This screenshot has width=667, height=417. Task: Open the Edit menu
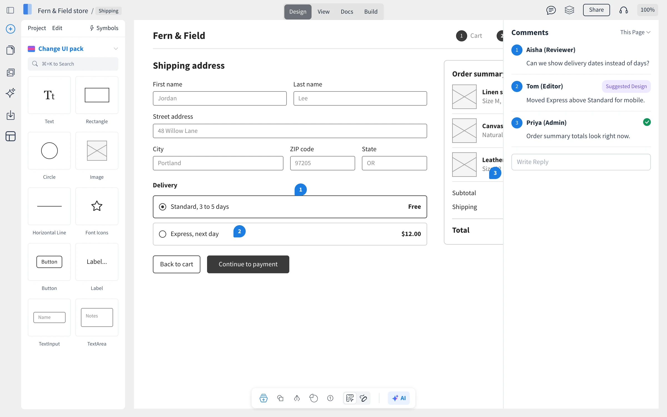click(x=57, y=28)
